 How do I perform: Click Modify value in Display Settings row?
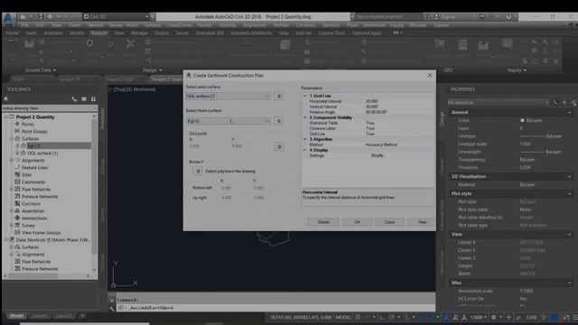(x=378, y=155)
